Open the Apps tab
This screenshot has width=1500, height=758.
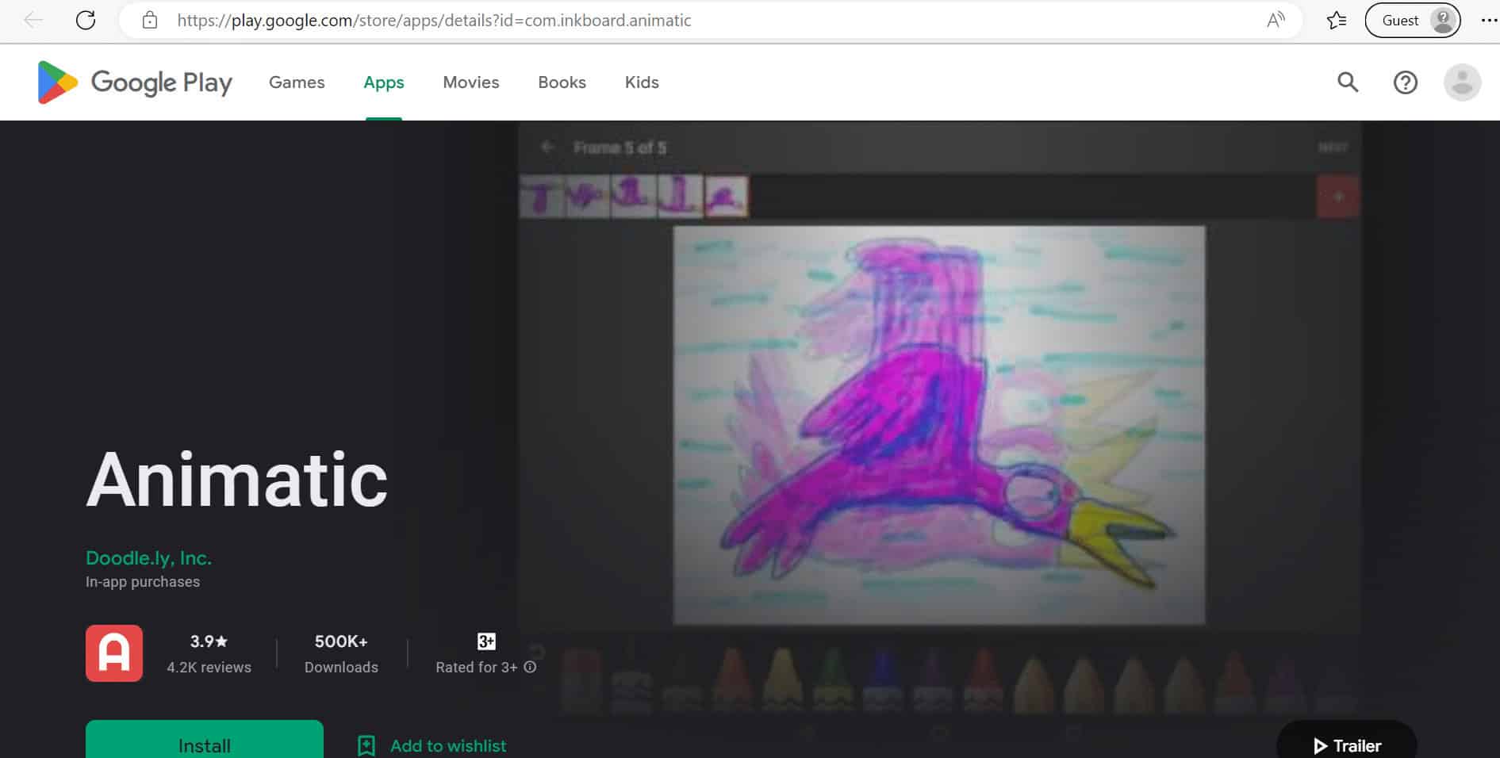(x=384, y=82)
